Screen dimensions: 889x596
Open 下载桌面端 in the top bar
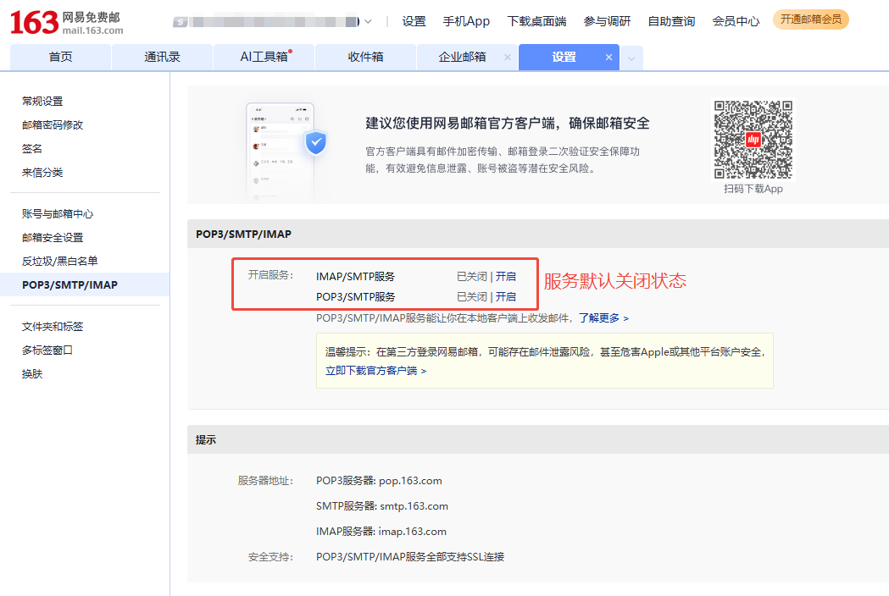pos(536,21)
